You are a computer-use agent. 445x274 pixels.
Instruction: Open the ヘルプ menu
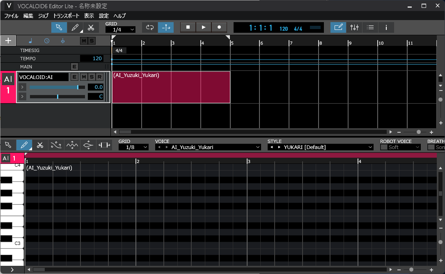click(119, 16)
